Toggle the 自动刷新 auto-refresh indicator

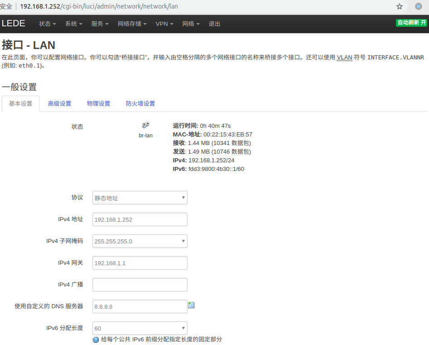[x=411, y=23]
